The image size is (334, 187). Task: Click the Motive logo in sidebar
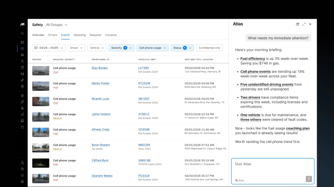[x=22, y=24]
